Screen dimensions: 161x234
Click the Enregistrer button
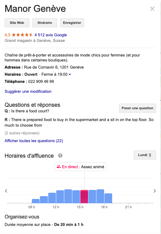(x=72, y=23)
